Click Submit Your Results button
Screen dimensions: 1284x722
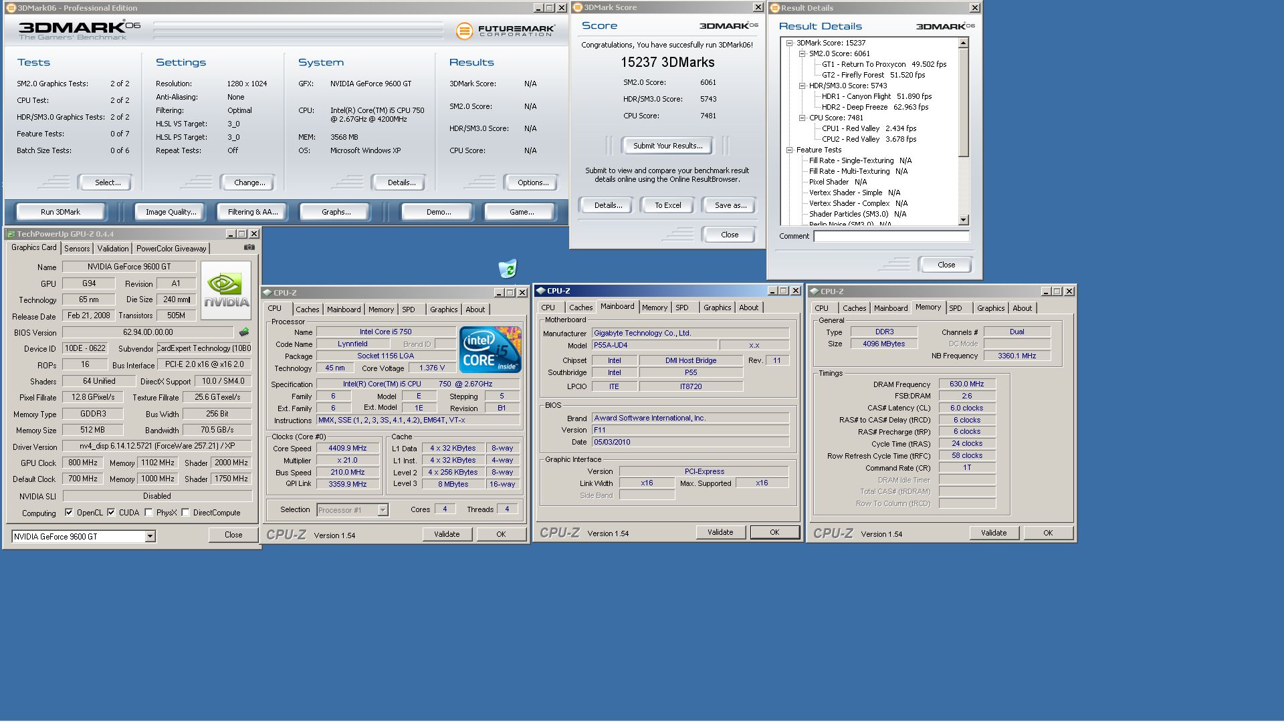pyautogui.click(x=667, y=146)
